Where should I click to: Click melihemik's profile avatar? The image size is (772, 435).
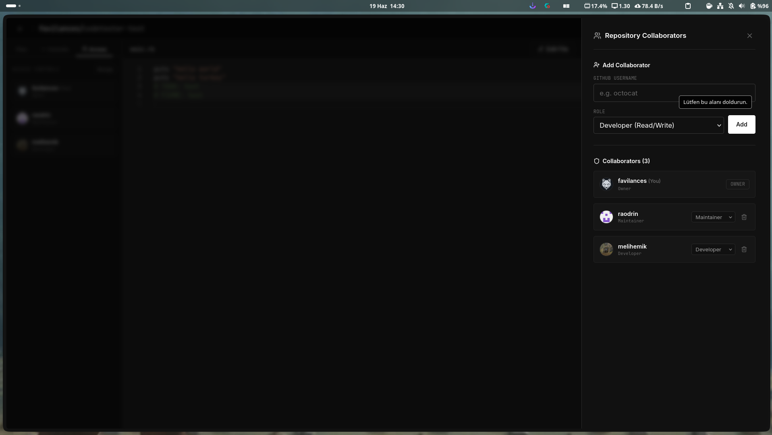606,249
